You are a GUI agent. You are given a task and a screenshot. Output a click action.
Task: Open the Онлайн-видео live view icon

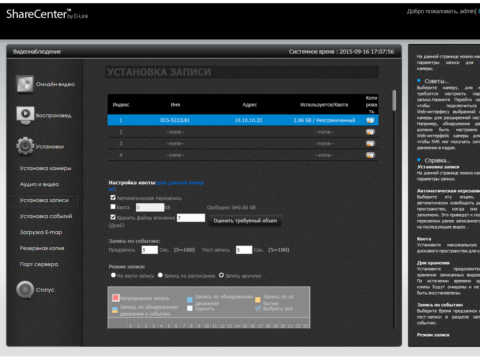(x=25, y=84)
